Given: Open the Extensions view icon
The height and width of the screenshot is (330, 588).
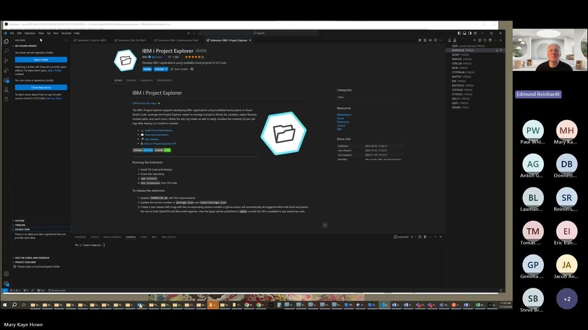Looking at the screenshot, I should [x=6, y=80].
